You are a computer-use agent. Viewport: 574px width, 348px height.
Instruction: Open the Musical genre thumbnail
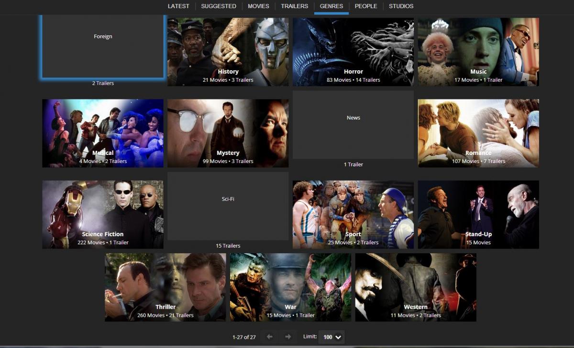coord(103,133)
